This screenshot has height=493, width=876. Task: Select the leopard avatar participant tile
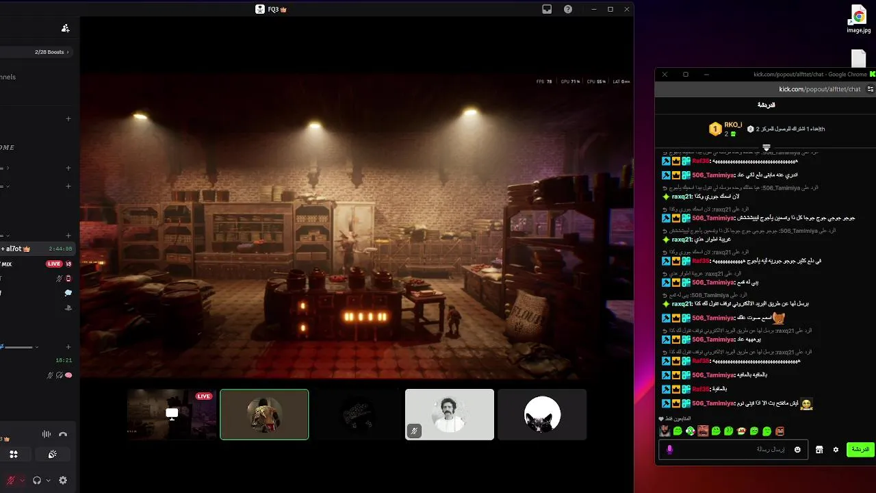coord(264,414)
